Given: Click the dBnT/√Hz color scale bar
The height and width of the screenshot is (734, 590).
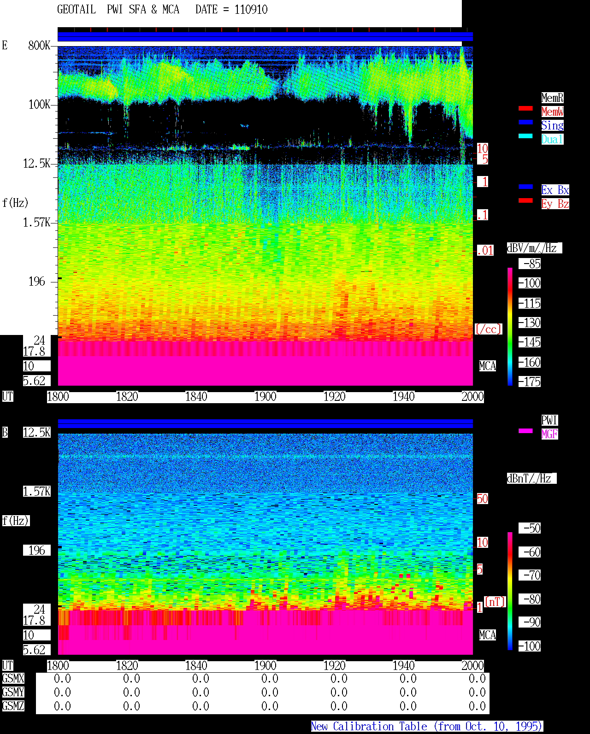Looking at the screenshot, I should coord(510,591).
